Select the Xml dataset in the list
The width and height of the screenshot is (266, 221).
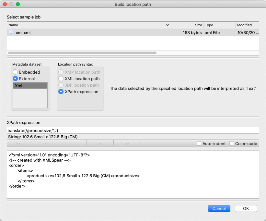pyautogui.click(x=30, y=86)
